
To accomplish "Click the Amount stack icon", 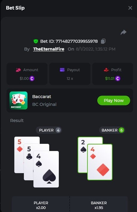I will click(18, 70).
